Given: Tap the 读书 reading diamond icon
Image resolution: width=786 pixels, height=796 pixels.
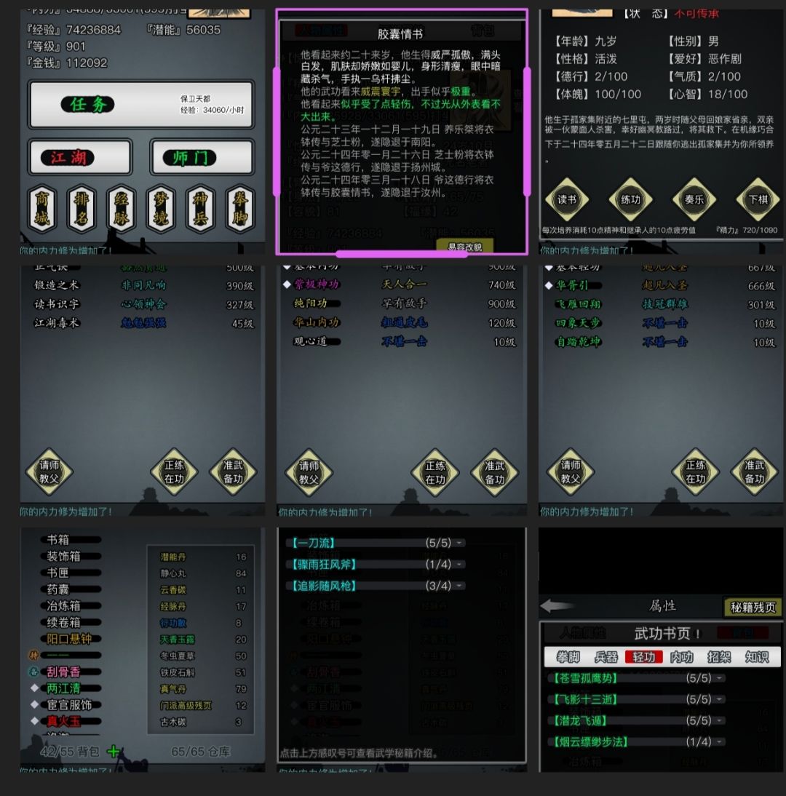Looking at the screenshot, I should 567,199.
